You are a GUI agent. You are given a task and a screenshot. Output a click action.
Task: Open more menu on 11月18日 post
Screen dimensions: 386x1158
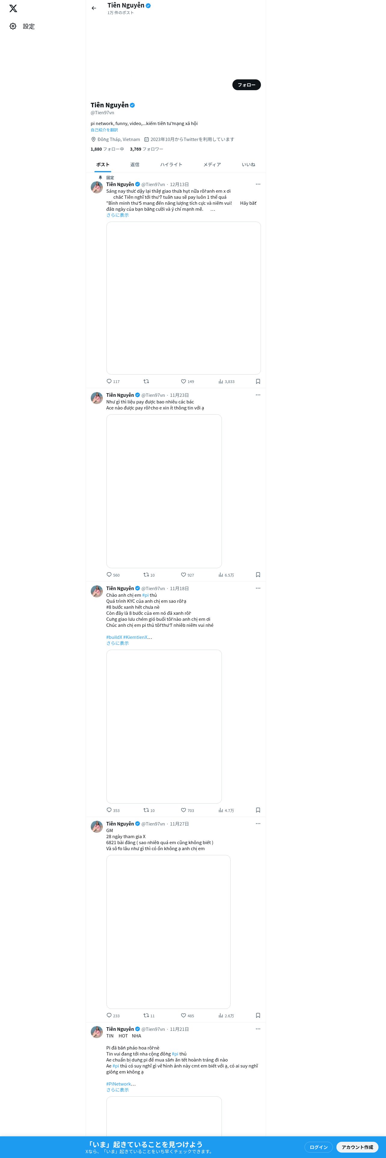click(258, 588)
